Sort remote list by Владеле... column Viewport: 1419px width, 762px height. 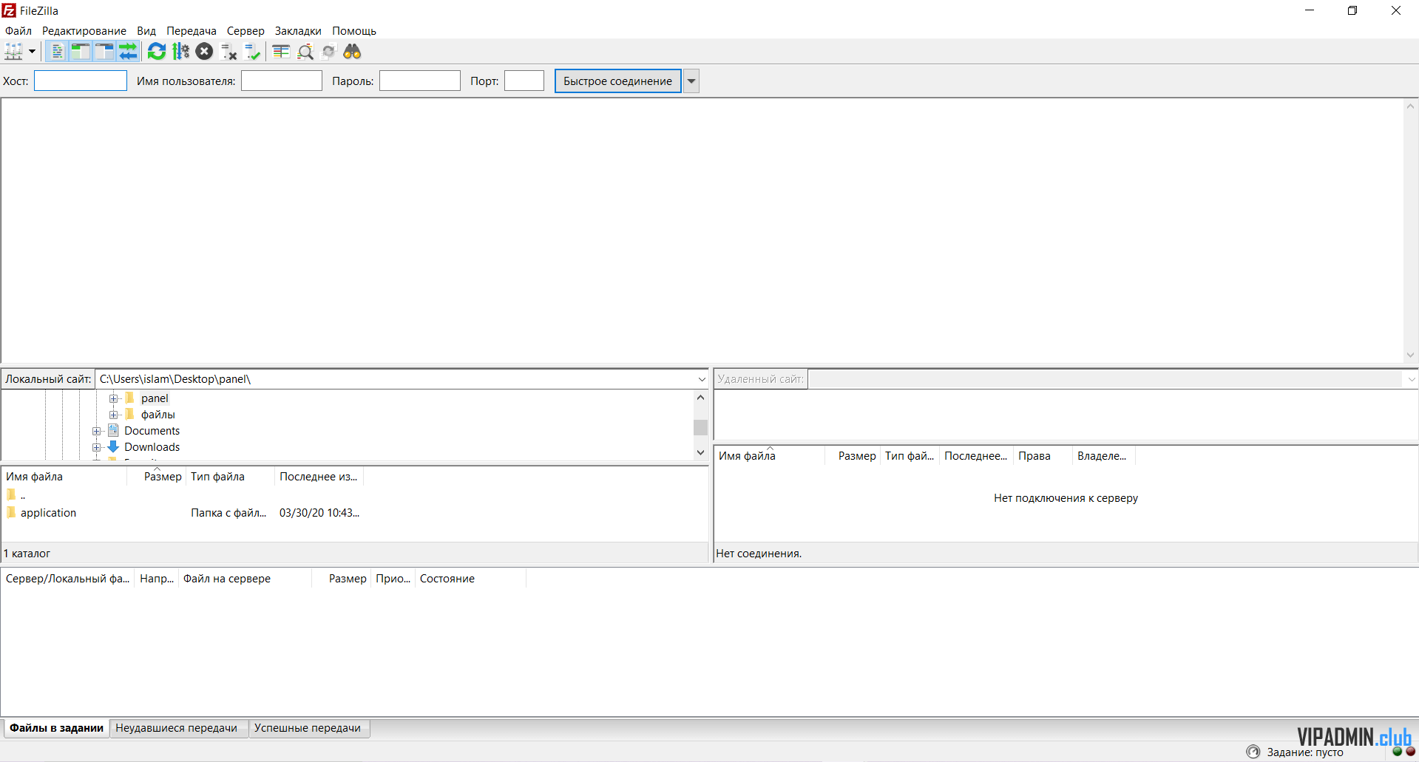click(x=1103, y=456)
